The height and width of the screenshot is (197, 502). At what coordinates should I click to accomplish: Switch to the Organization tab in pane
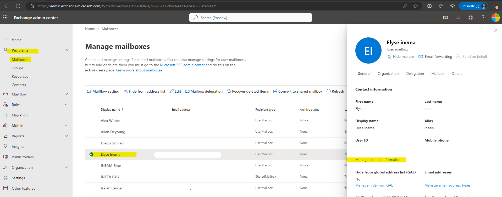point(388,74)
